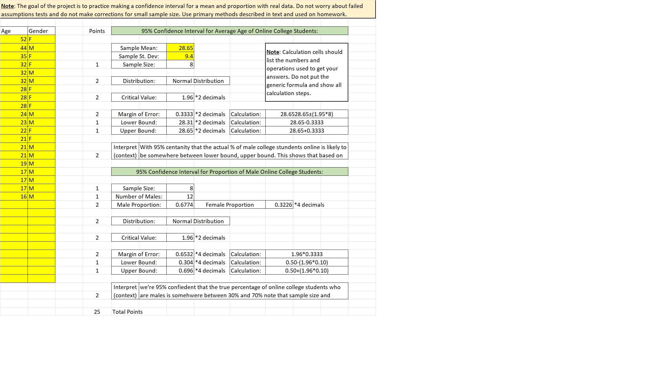Image resolution: width=654 pixels, height=368 pixels.
Task: Select the yellow cell containing age 52
Action: click(x=24, y=39)
